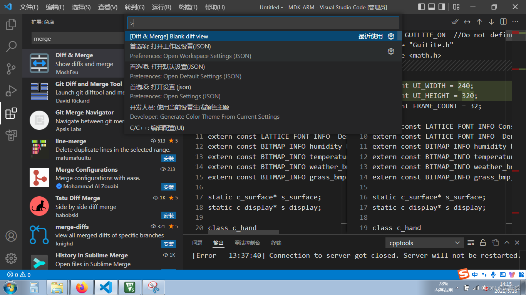Screen dimensions: 526x295
Task: Open the 终端(T) menu
Action: [188, 7]
